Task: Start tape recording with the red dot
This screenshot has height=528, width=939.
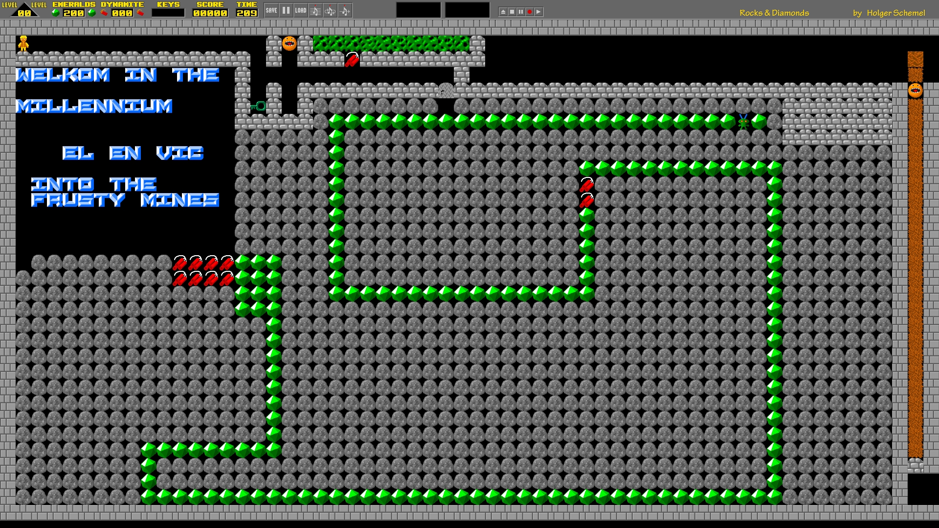Action: pyautogui.click(x=530, y=12)
